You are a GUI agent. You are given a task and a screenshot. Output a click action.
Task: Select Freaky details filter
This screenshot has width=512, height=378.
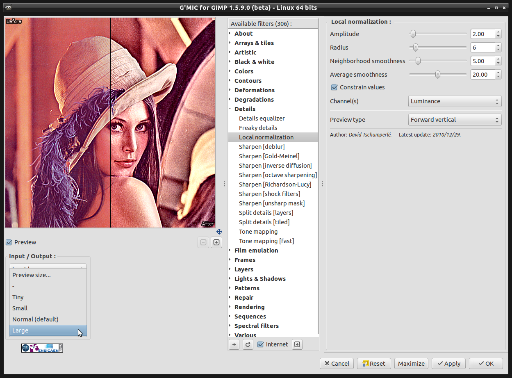[273, 128]
